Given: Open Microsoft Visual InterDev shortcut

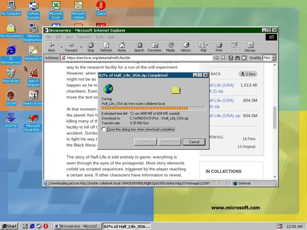Looking at the screenshot, I should pyautogui.click(x=33, y=122).
